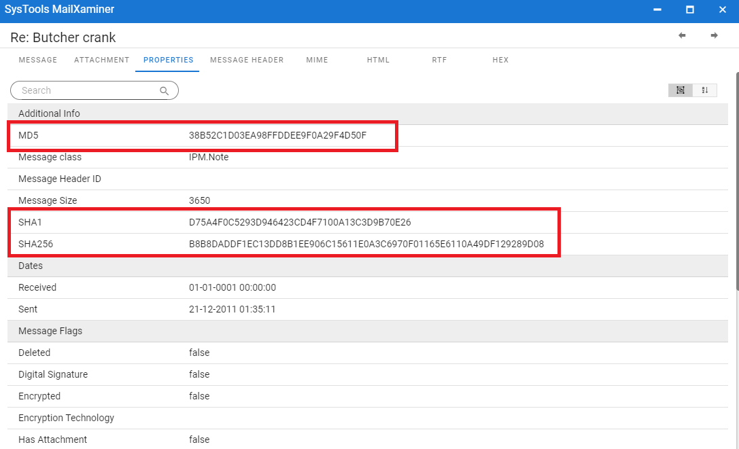The height and width of the screenshot is (449, 739).
Task: Click the SHA1 label
Action: click(30, 222)
